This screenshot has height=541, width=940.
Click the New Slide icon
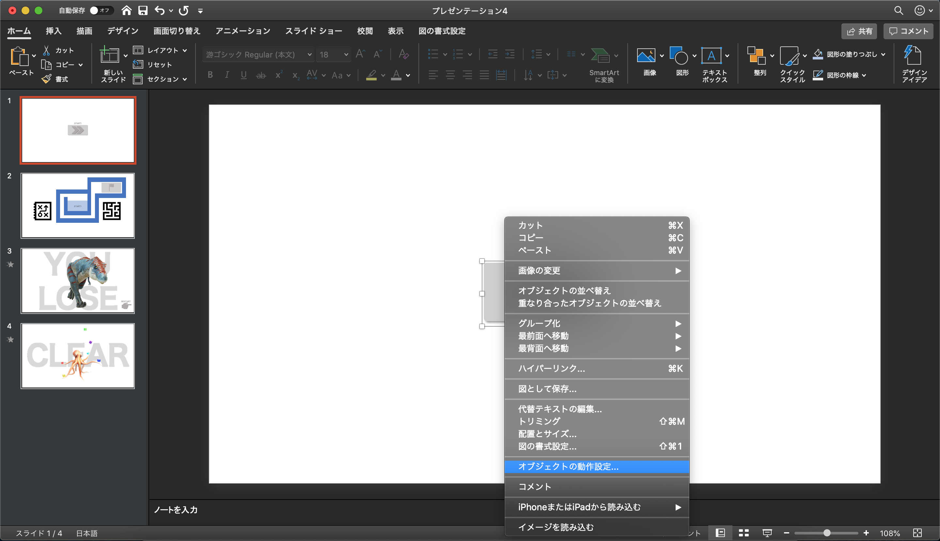(x=109, y=56)
